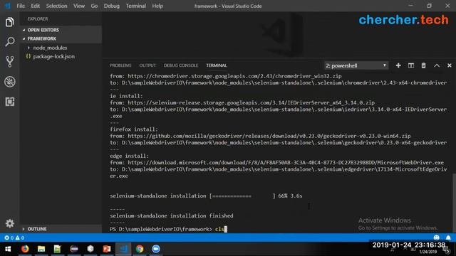This screenshot has width=456, height=256.
Task: Open File Explorer from the taskbar
Action: click(x=41, y=249)
